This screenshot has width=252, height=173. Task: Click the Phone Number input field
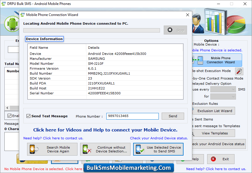click(x=133, y=116)
